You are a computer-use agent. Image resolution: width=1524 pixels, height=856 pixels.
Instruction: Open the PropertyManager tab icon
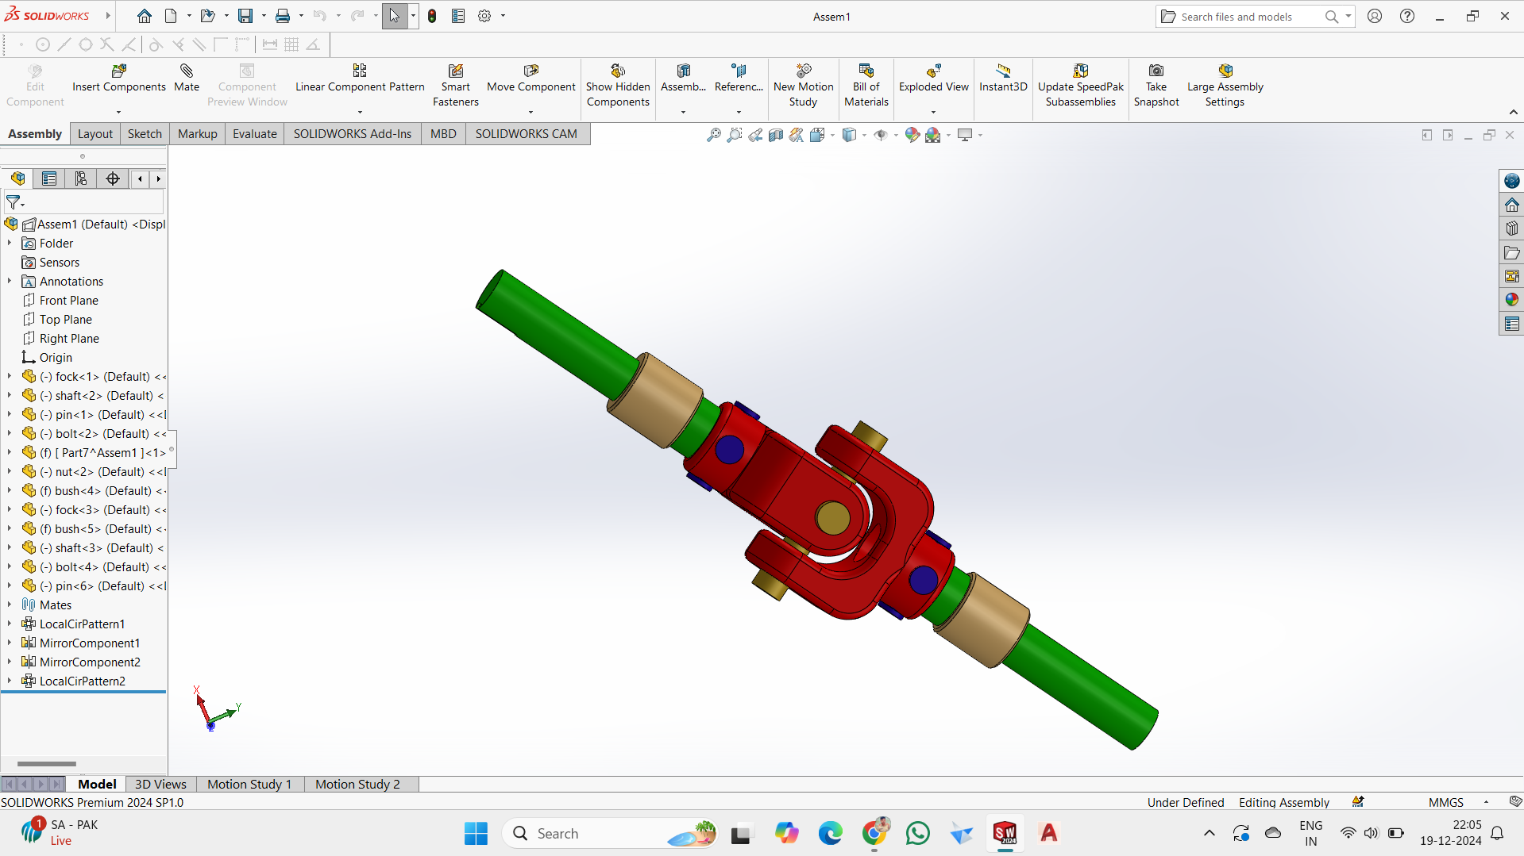(x=49, y=178)
